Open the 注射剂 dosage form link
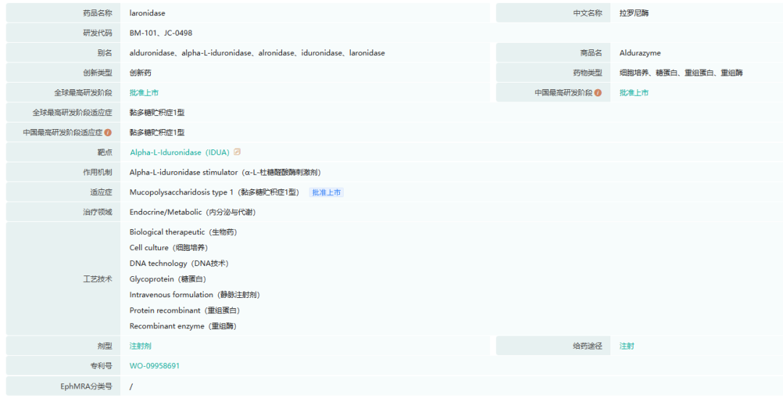This screenshot has height=398, width=783. pyautogui.click(x=140, y=346)
